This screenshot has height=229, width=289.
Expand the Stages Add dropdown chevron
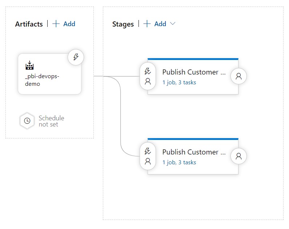(x=173, y=24)
